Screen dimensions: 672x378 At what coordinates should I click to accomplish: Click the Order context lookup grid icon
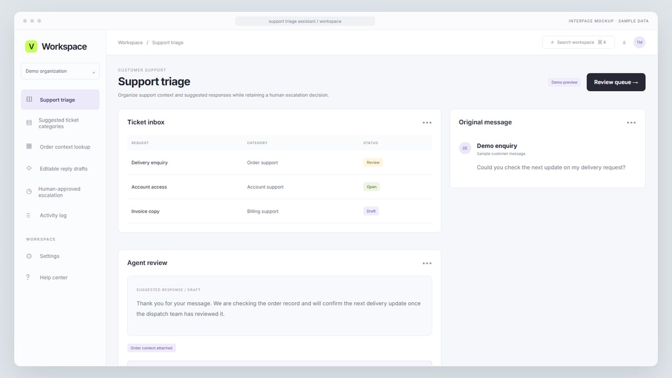pos(29,147)
